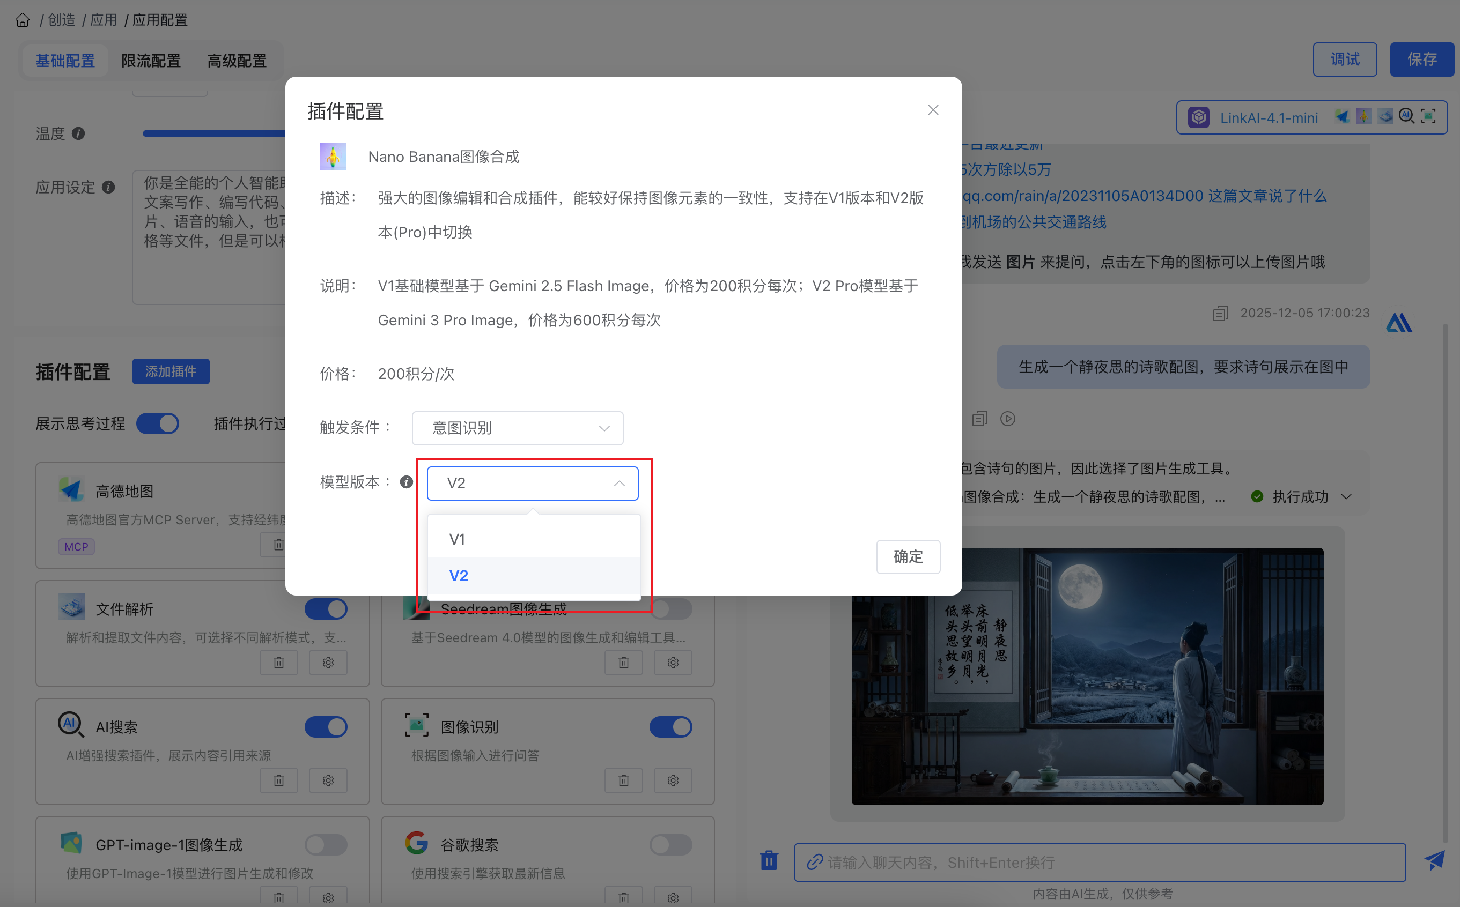Screen dimensions: 1460x907
Task: Click play audio icon under chat message
Action: (1007, 419)
